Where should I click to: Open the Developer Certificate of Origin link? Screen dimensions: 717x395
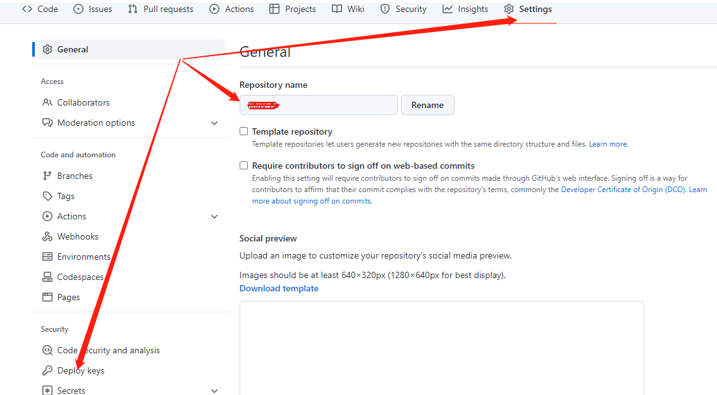click(612, 190)
